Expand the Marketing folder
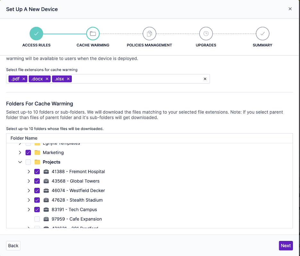This screenshot has width=300, height=256. (20, 153)
